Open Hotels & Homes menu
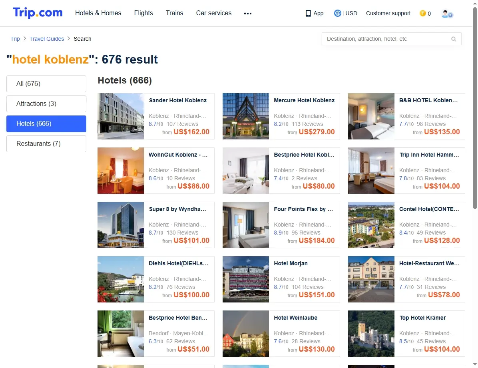Screen dimensions: 478x368 pos(98,13)
